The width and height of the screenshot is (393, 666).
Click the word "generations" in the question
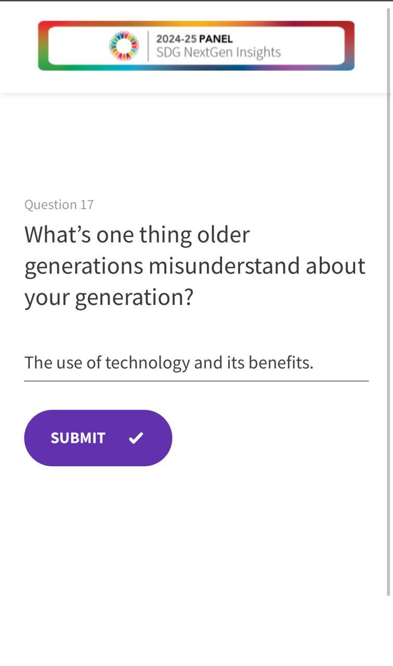84,266
